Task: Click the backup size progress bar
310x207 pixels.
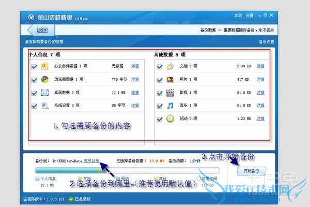Action: click(x=127, y=170)
